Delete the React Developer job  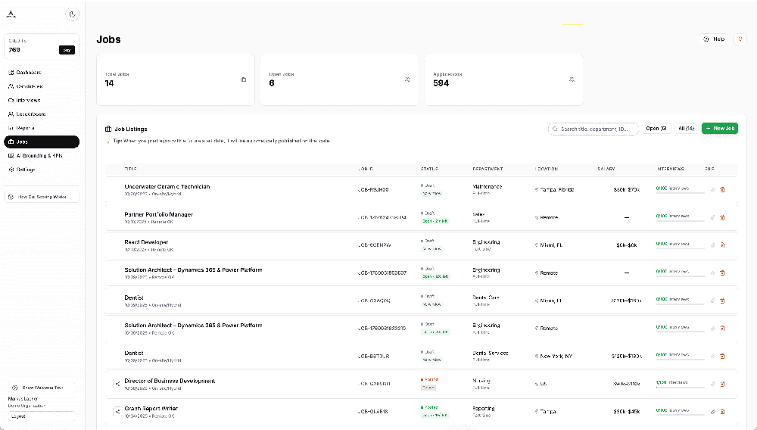tap(723, 245)
